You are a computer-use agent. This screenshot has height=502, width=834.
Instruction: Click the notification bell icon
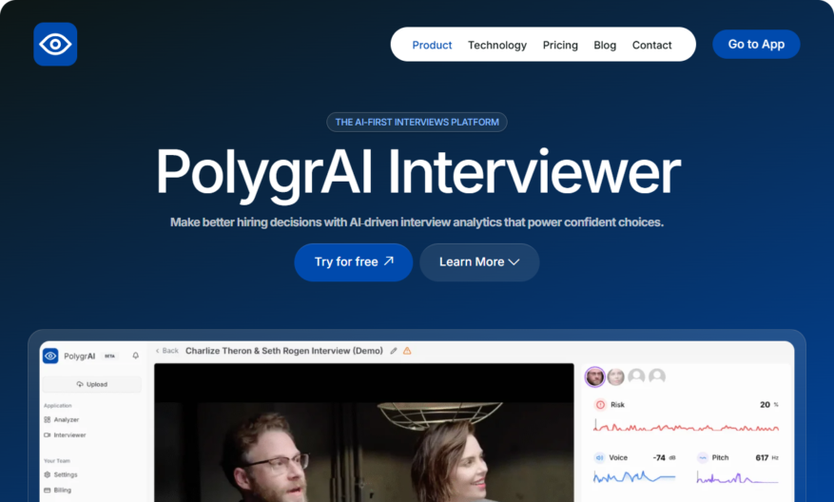click(x=136, y=356)
